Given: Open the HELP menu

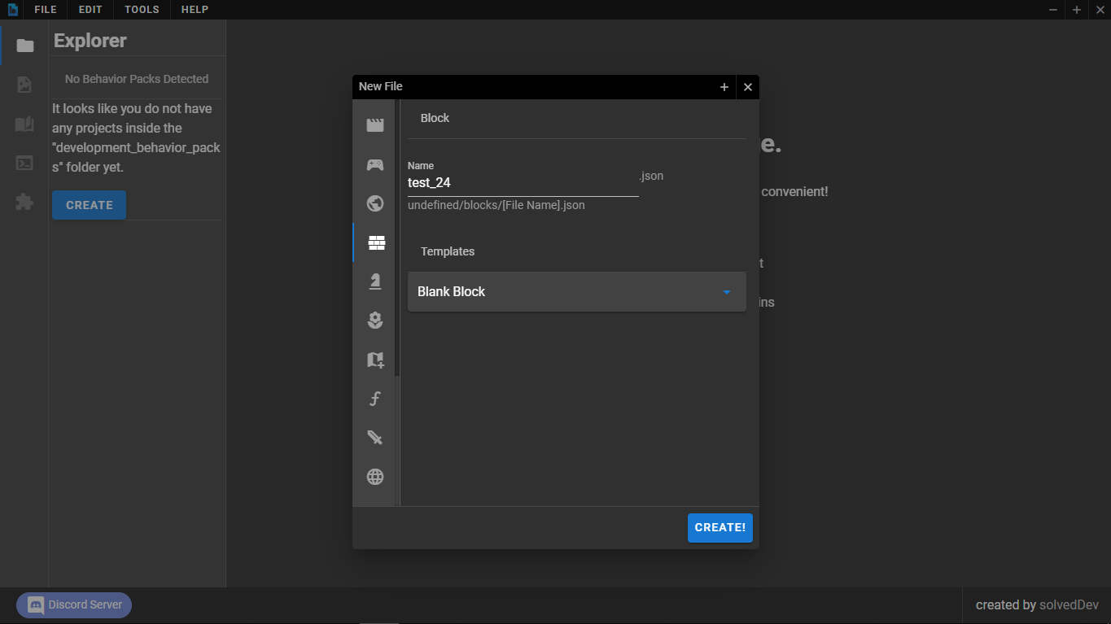Looking at the screenshot, I should (x=195, y=10).
